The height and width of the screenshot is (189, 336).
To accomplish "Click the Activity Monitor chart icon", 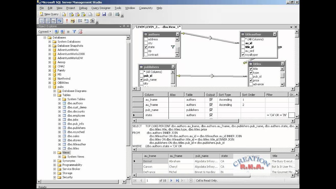I will (x=117, y=14).
